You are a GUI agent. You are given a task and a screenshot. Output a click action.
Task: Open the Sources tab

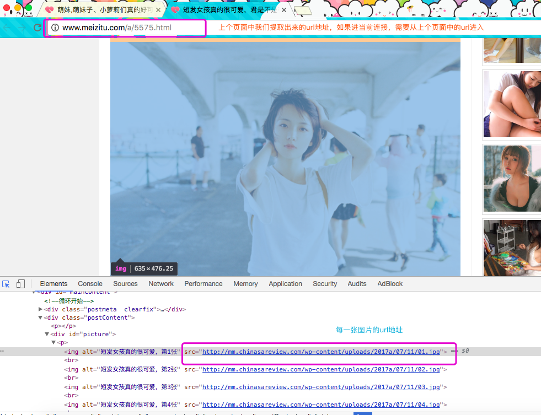tap(125, 284)
